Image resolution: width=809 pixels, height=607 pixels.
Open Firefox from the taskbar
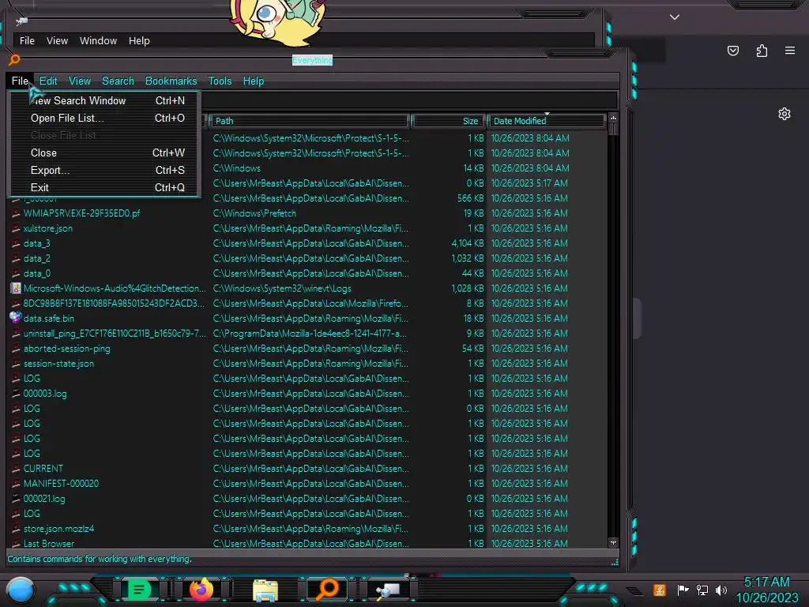click(x=201, y=590)
